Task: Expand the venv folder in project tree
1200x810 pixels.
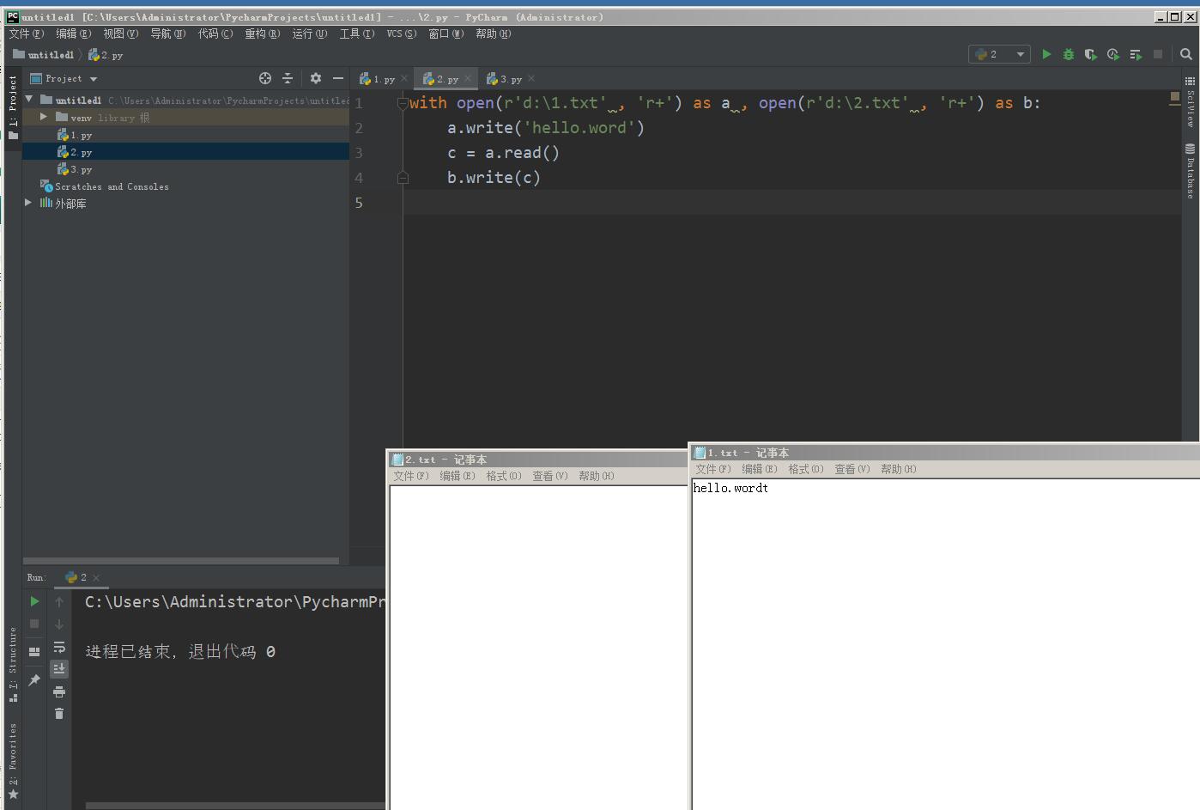Action: [x=44, y=117]
